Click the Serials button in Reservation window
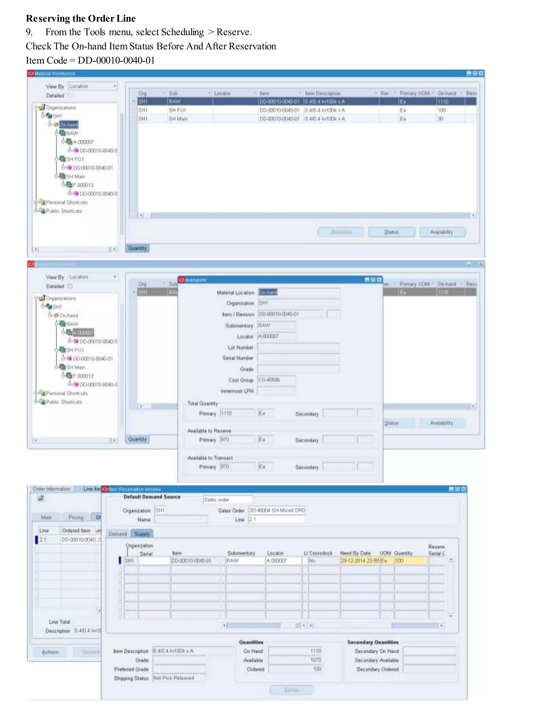Screen dimensions: 552x714 [x=292, y=690]
